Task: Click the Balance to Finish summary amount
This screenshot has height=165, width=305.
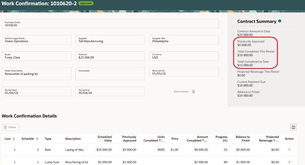Action: point(245,95)
